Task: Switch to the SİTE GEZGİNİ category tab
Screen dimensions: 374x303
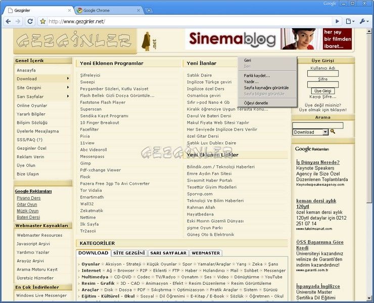Action: [129, 253]
